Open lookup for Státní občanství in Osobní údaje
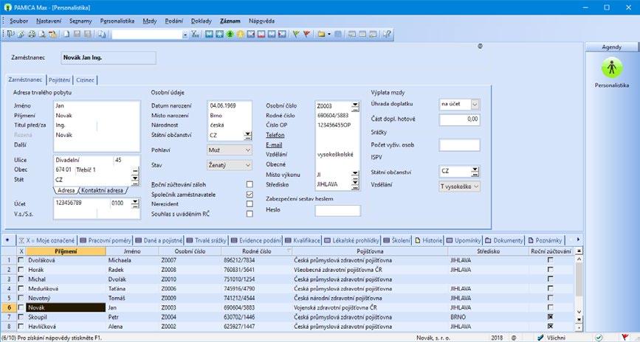This screenshot has width=640, height=342. pos(248,136)
